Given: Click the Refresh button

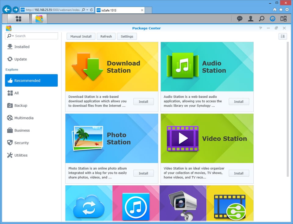Looking at the screenshot, I should 106,36.
